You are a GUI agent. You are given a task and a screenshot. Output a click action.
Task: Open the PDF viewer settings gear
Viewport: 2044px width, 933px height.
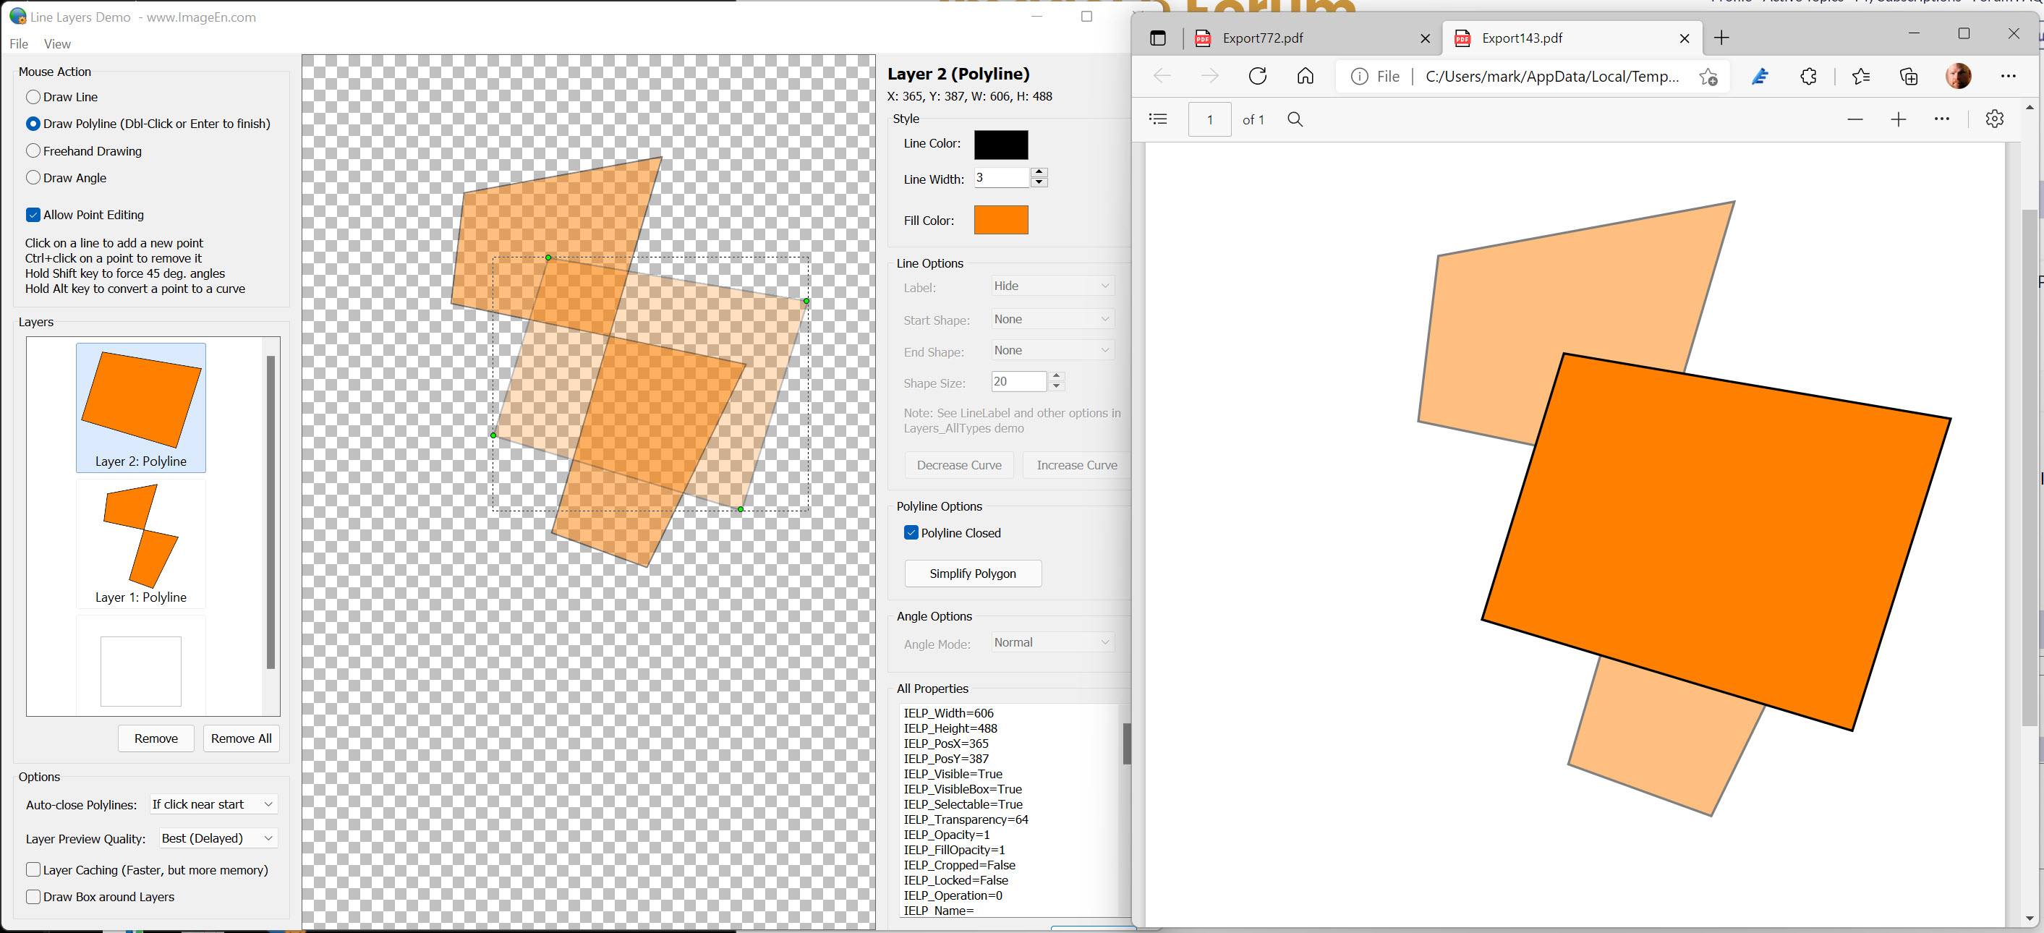pyautogui.click(x=1994, y=119)
